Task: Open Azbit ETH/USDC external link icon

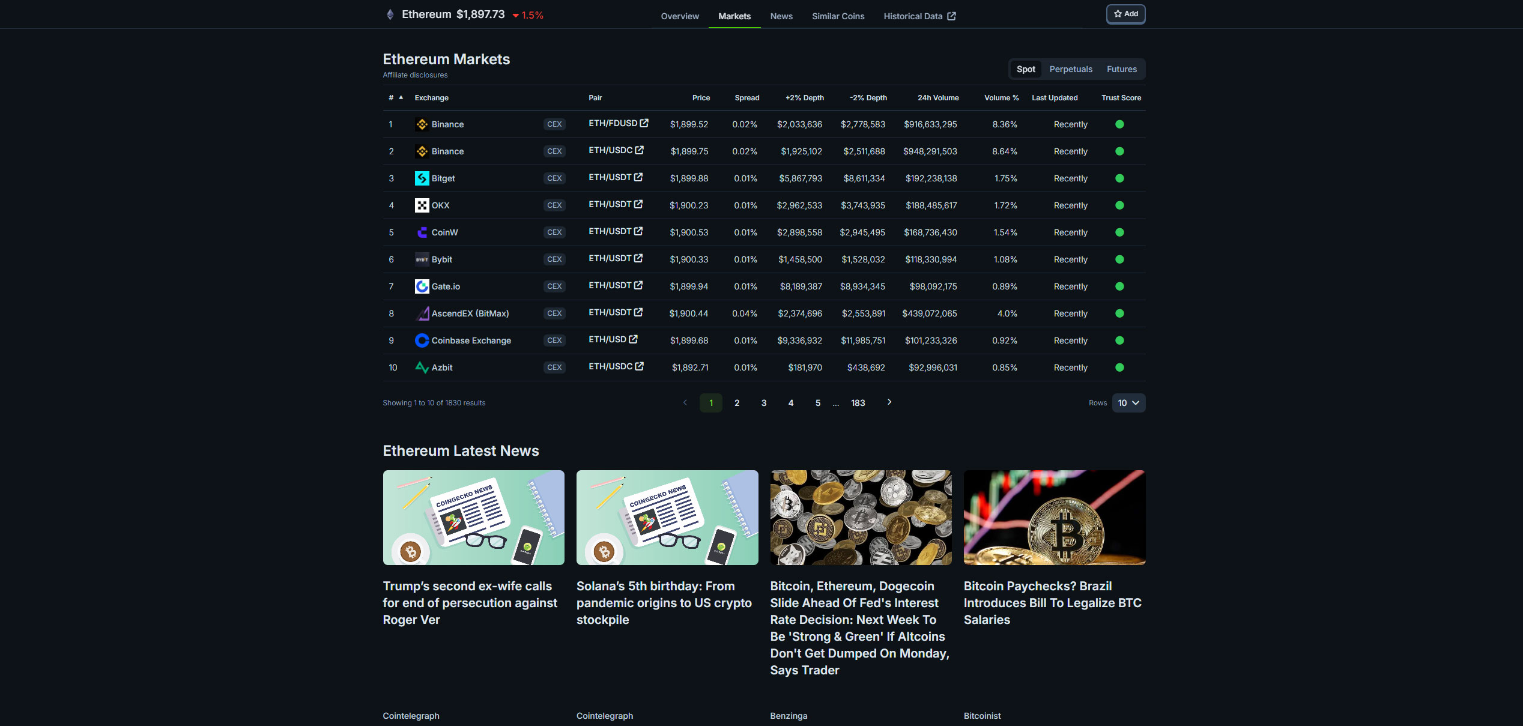Action: [639, 366]
